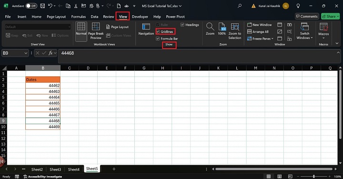Switch to Sheet4 tab
The width and height of the screenshot is (343, 179).
tap(74, 169)
